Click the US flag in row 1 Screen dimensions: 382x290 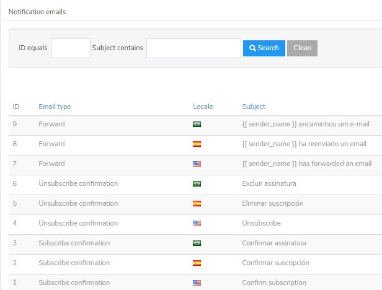[197, 283]
